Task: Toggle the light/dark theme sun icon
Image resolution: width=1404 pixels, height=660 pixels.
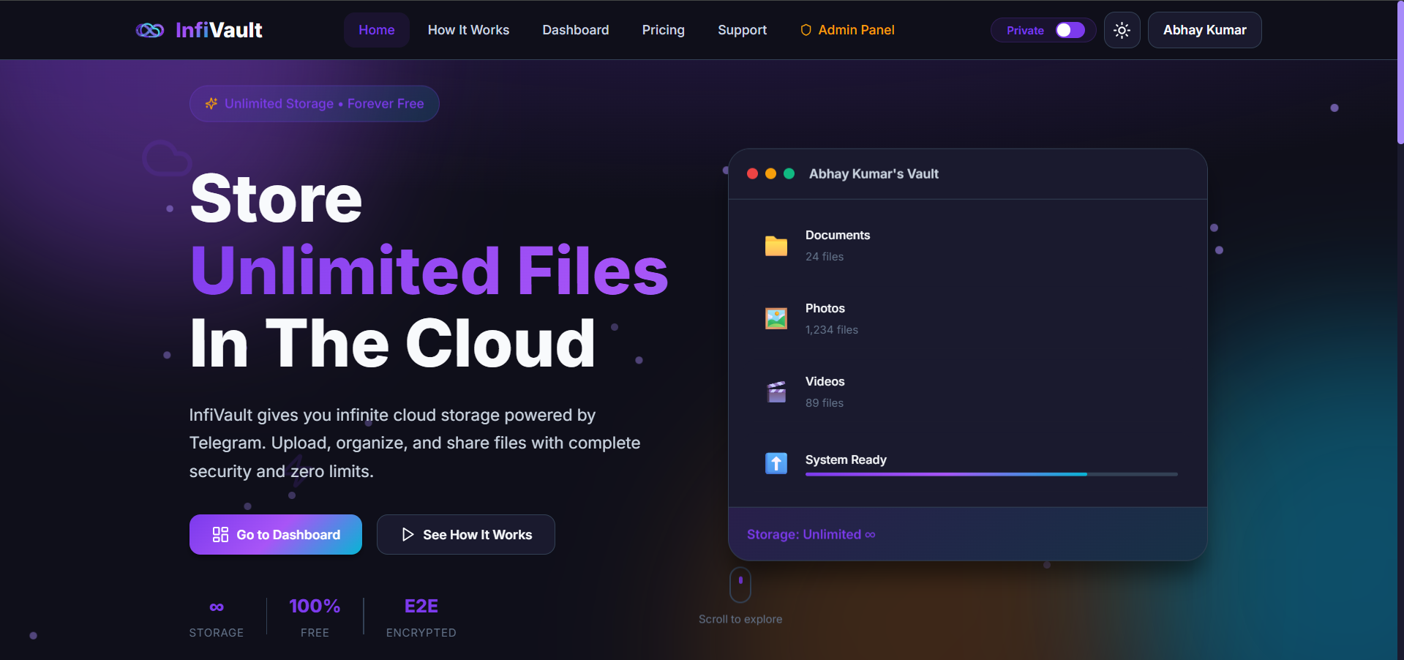Action: coord(1122,30)
